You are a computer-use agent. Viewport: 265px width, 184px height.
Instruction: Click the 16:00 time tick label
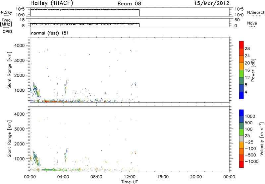pos(163,177)
